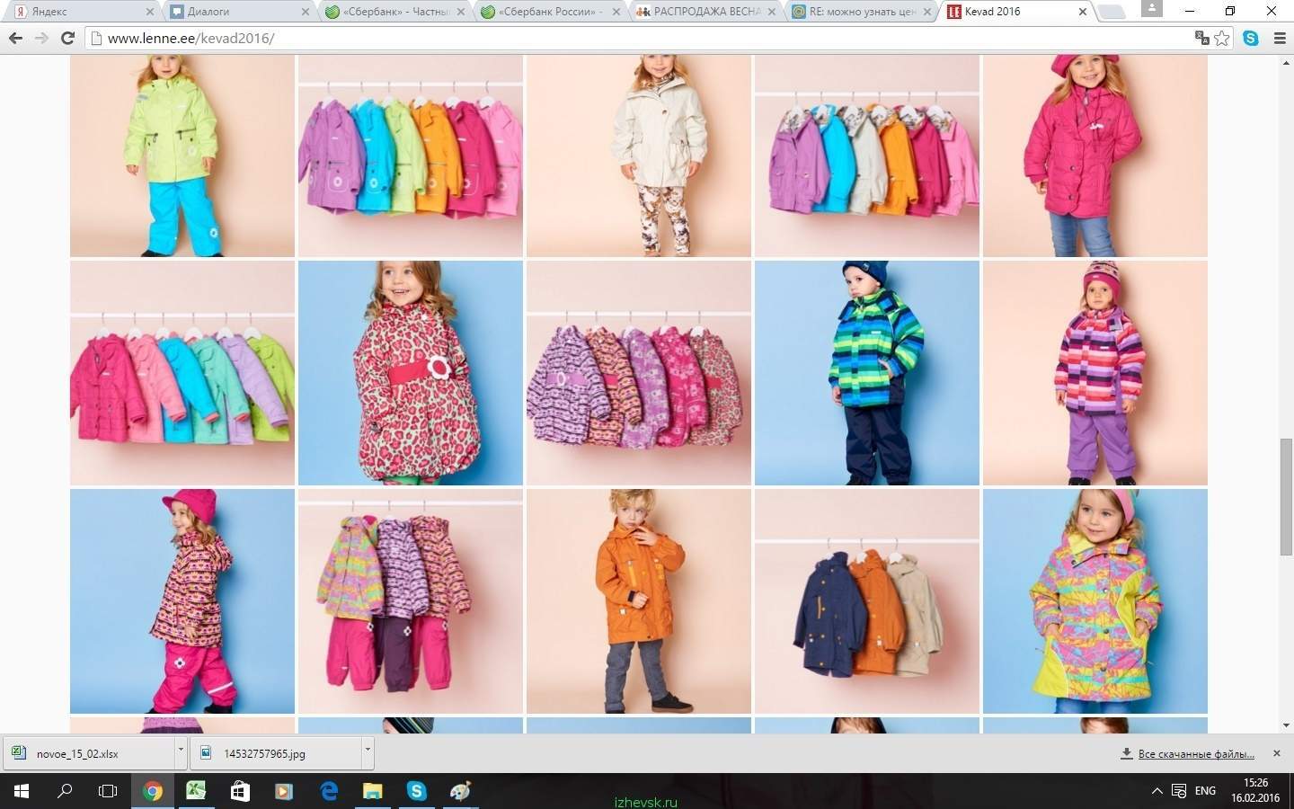
Task: Close the РАСПРОДАЖА ВЕСНА tab
Action: [x=772, y=12]
